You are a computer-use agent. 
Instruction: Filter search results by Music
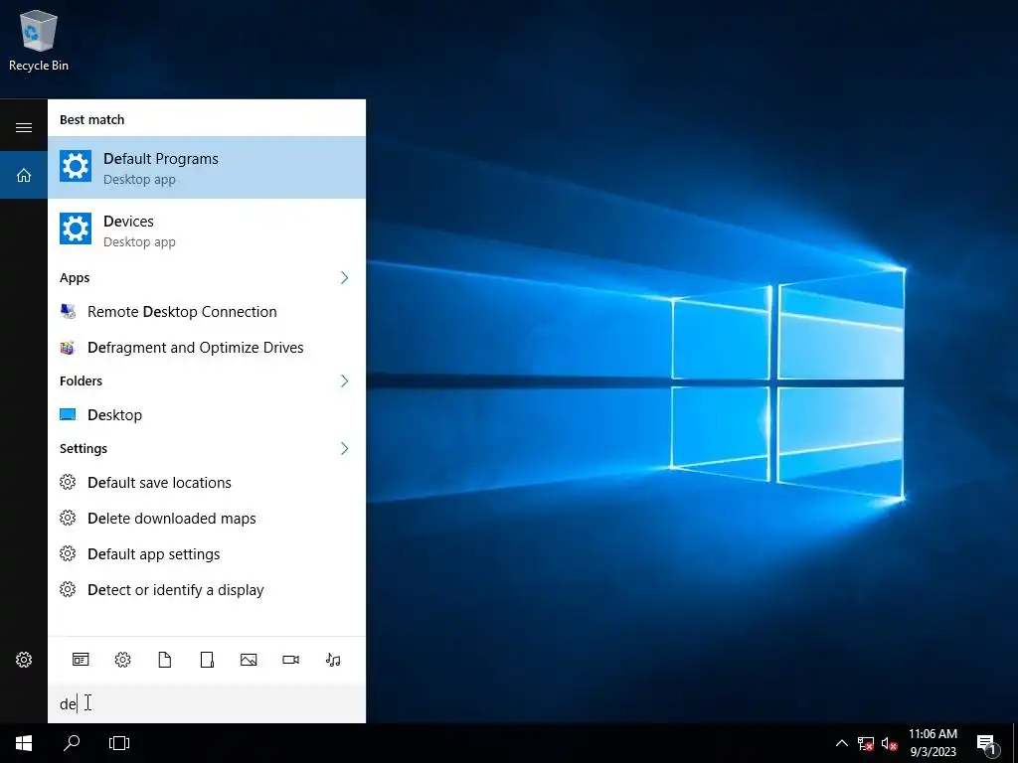click(333, 660)
